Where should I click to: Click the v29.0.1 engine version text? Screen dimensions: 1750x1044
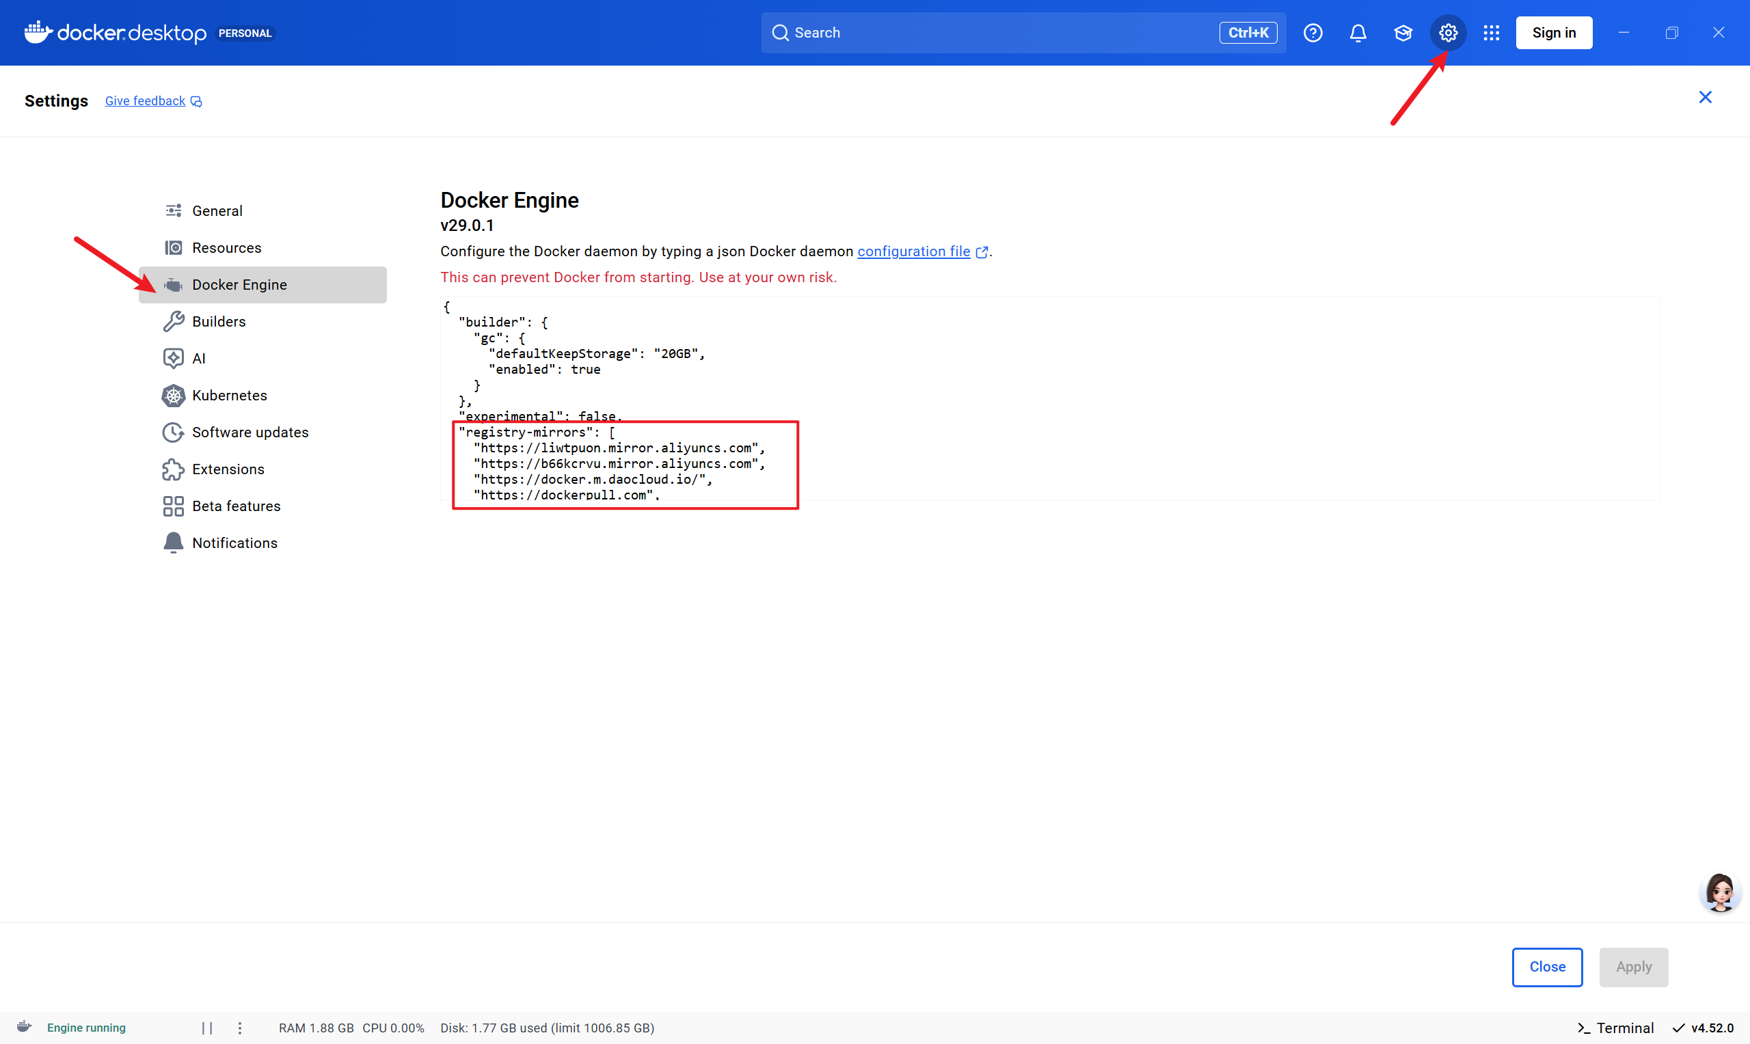tap(467, 225)
